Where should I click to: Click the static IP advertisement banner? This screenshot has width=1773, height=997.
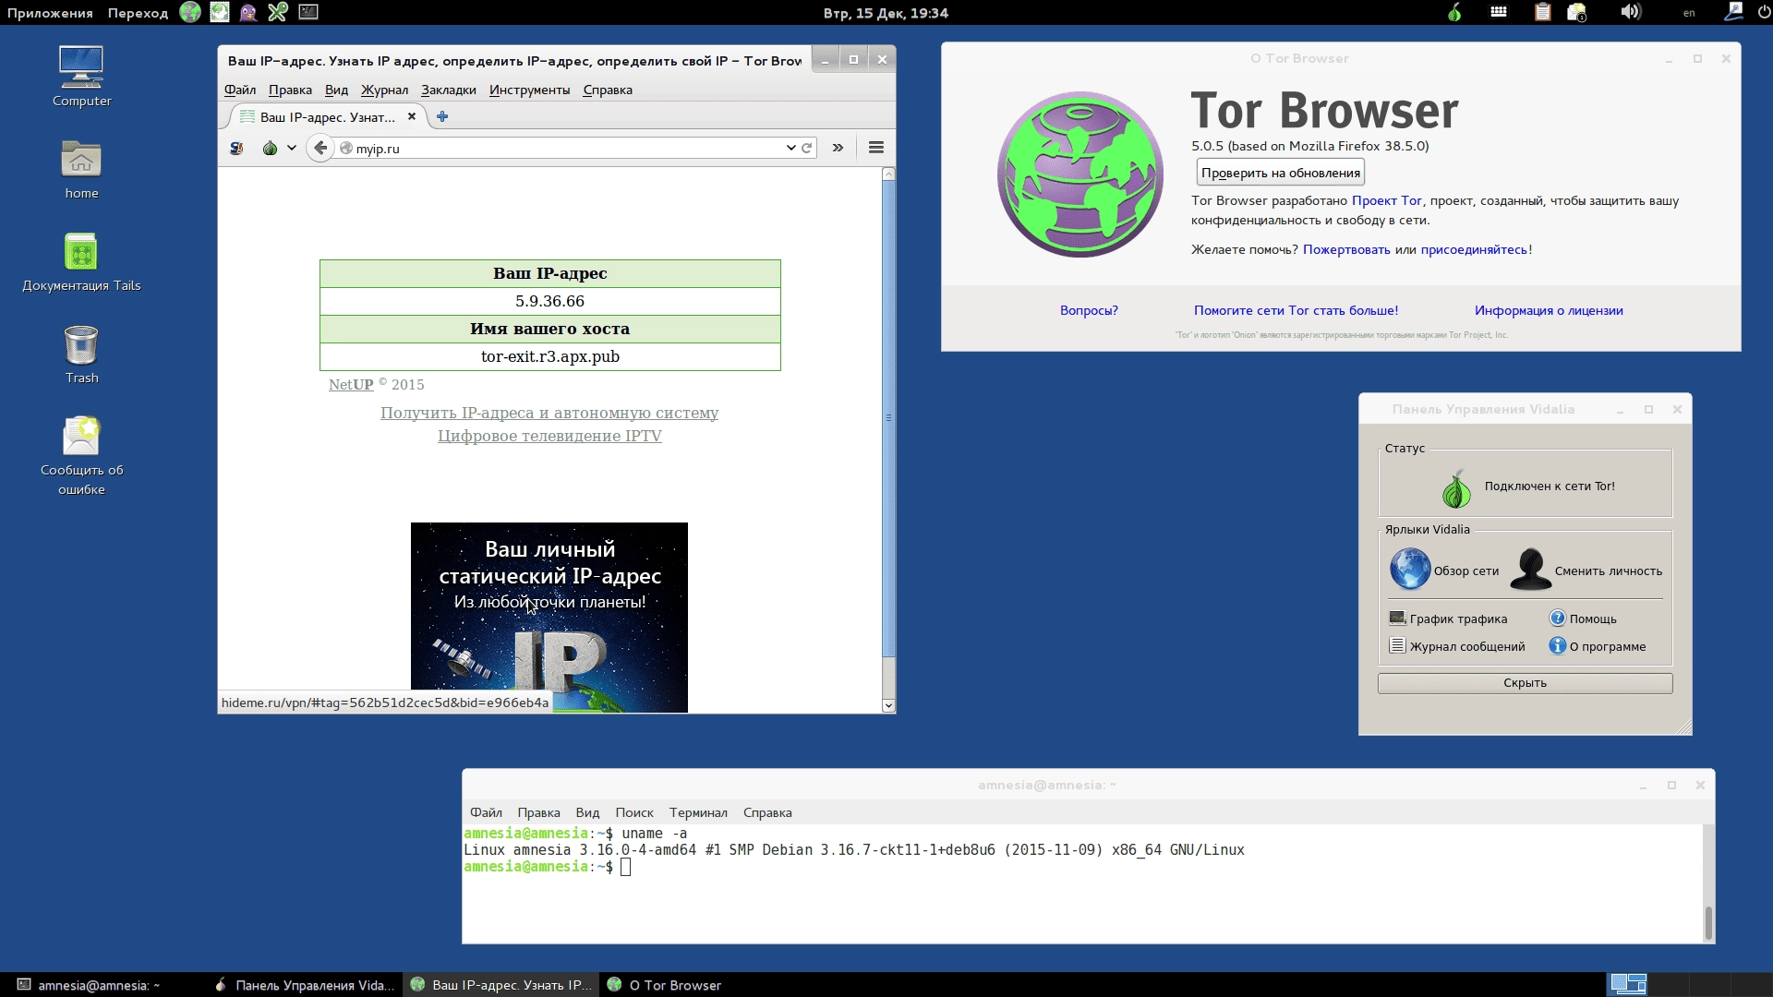point(549,617)
